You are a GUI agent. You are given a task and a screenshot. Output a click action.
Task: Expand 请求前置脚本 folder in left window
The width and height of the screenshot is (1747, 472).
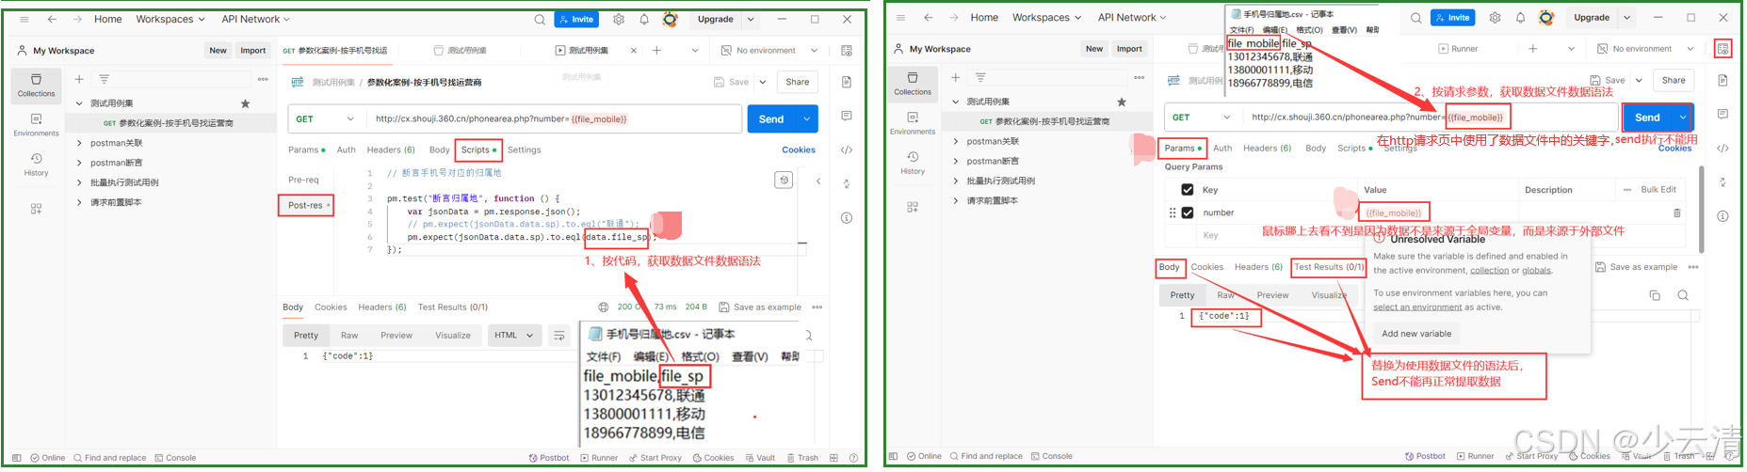(79, 202)
